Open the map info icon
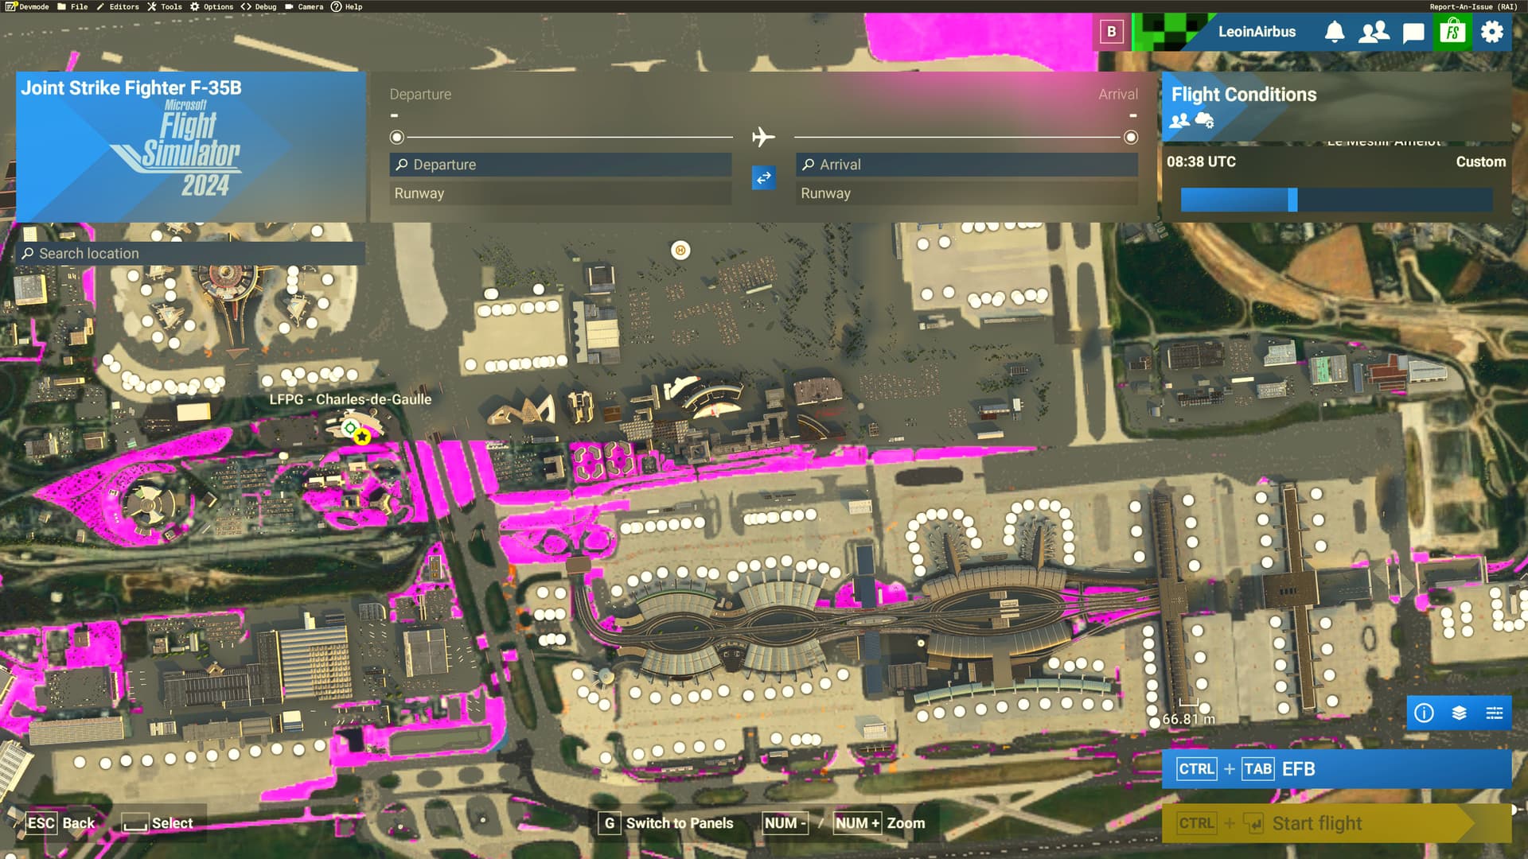The width and height of the screenshot is (1528, 859). [x=1424, y=713]
